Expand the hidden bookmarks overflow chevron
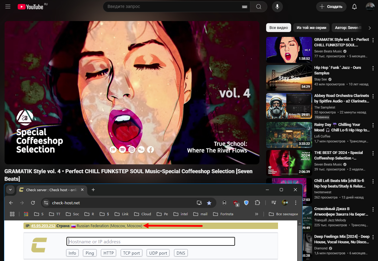This screenshot has height=261, width=378. point(257,214)
